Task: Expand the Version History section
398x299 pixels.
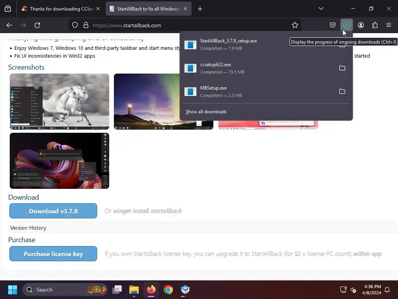Action: [x=28, y=228]
